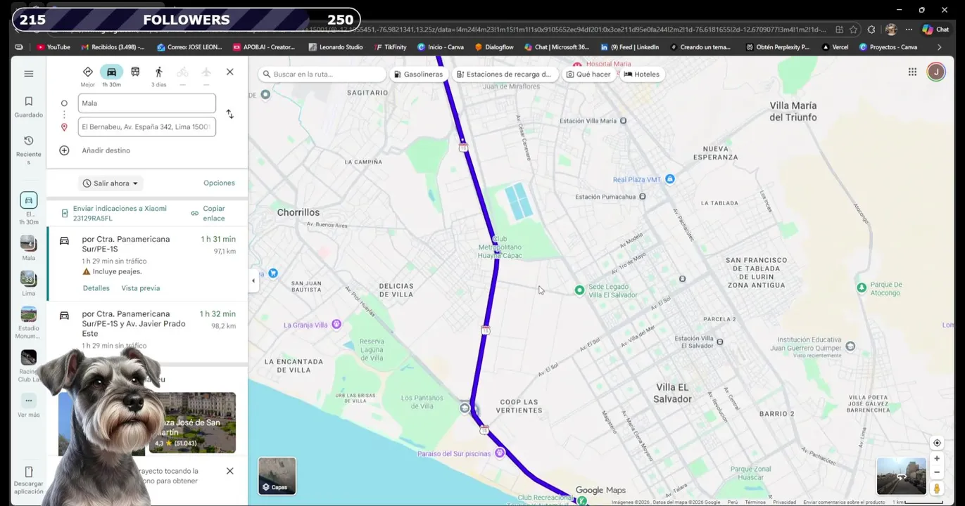This screenshot has width=965, height=506.
Task: Open the Recientes history panel
Action: point(29,150)
